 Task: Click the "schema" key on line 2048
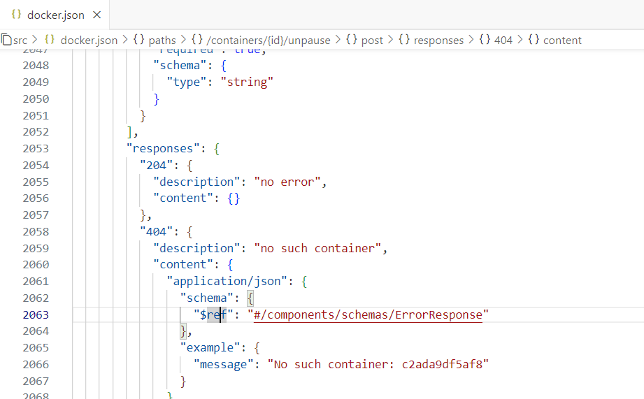point(180,65)
